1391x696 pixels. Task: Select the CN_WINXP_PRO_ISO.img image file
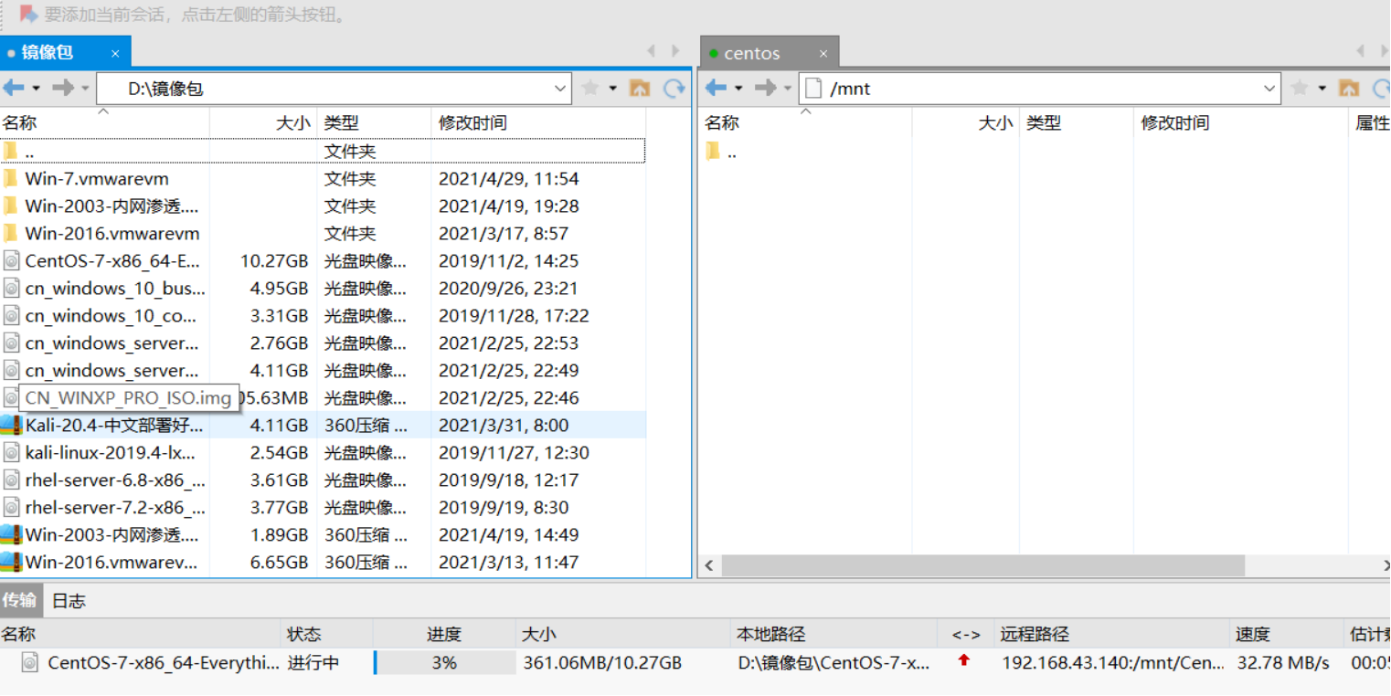[128, 398]
